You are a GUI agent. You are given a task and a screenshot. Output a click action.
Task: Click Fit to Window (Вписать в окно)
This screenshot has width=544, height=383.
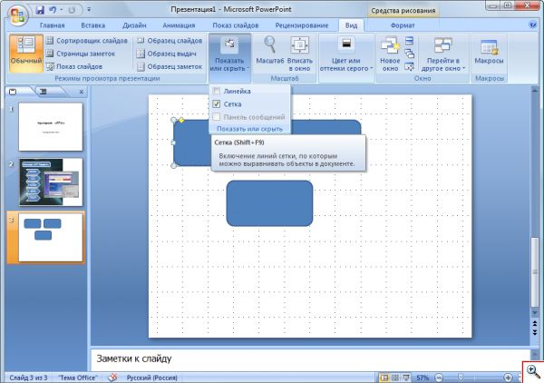(300, 54)
